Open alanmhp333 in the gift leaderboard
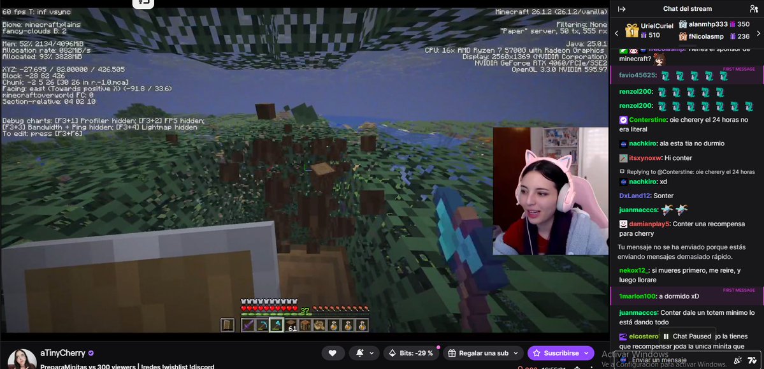Viewport: 764px width, 369px height. click(x=708, y=24)
